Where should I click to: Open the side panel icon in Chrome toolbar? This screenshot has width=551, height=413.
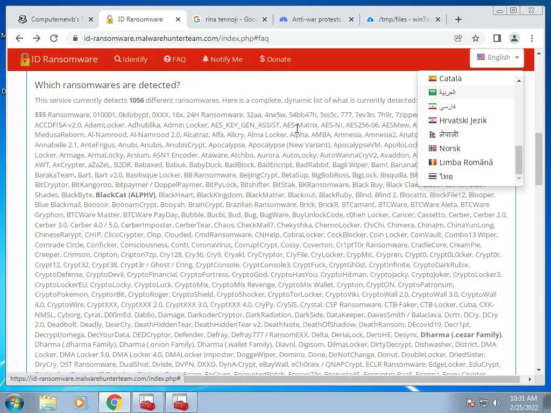[x=497, y=38]
